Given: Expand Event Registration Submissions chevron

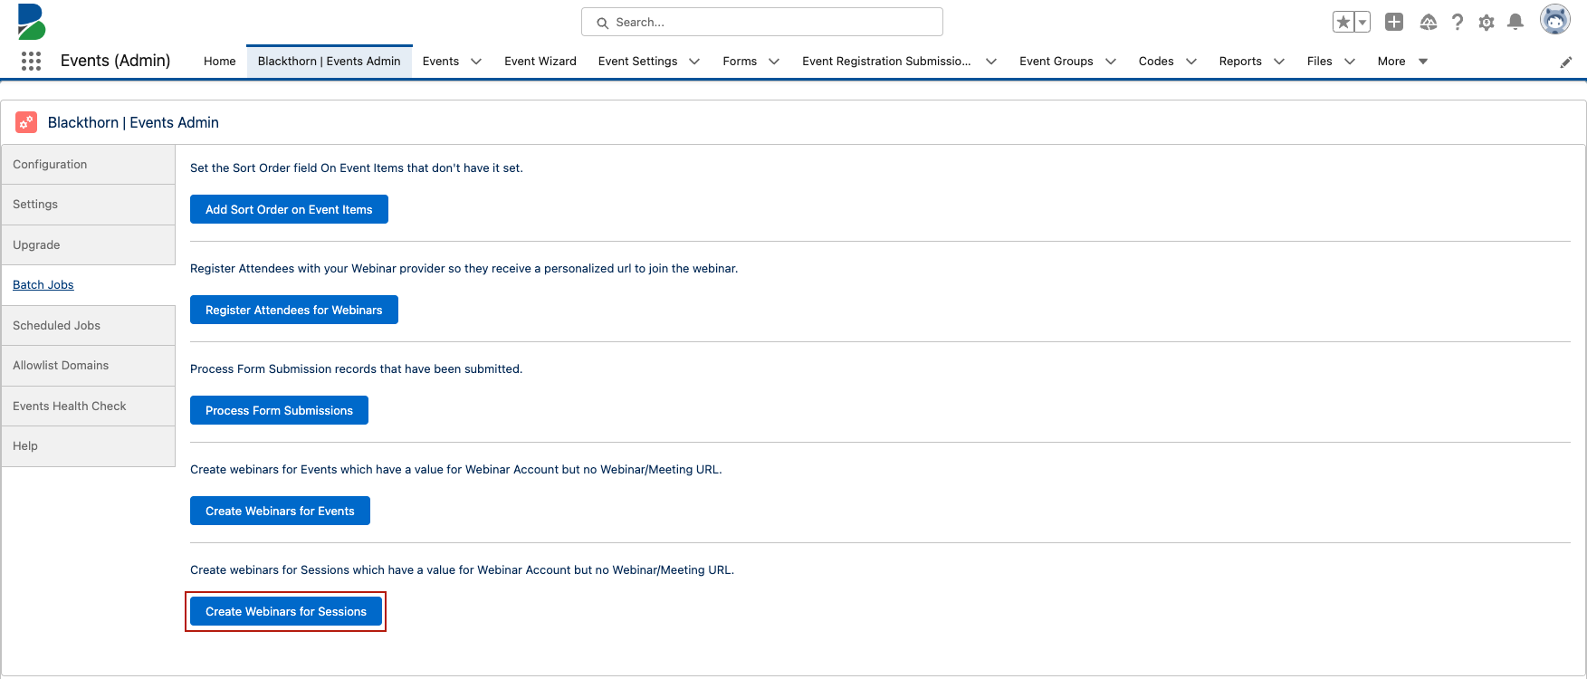Looking at the screenshot, I should 991,62.
